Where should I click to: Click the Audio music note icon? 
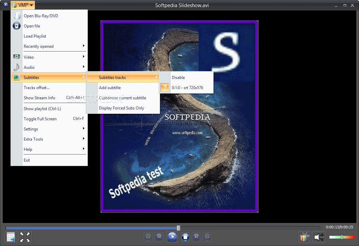pyautogui.click(x=17, y=67)
